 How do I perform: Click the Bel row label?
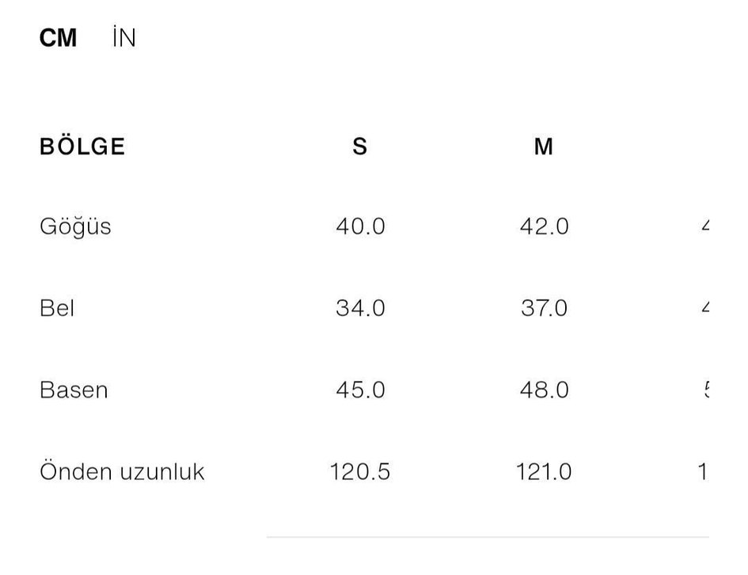(x=57, y=308)
